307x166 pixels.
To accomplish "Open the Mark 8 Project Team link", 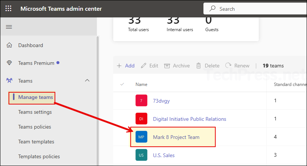I will pyautogui.click(x=176, y=137).
